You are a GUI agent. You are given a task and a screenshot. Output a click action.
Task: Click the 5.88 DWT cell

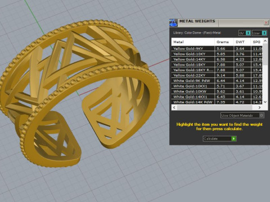point(242,75)
